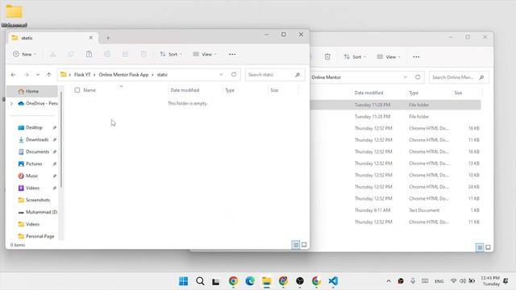The height and width of the screenshot is (290, 516).
Task: Show hidden system tray icons
Action: pyautogui.click(x=389, y=281)
